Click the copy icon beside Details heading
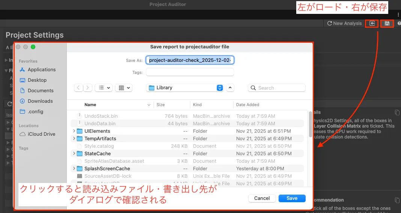 pos(397,112)
